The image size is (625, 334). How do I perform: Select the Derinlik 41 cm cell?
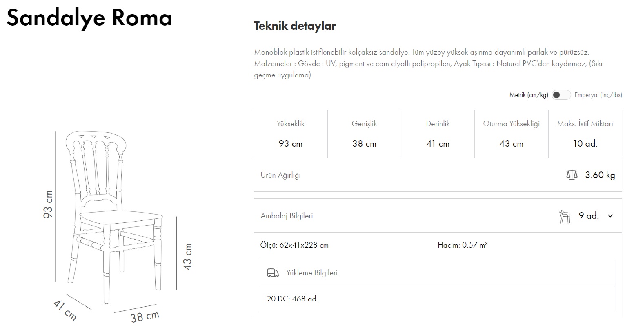438,134
